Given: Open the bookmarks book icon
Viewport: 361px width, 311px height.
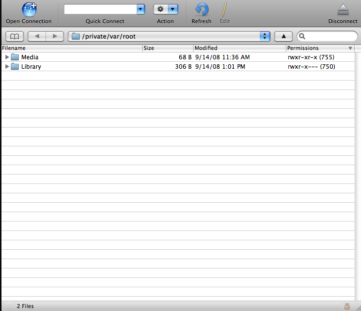Looking at the screenshot, I should pos(14,36).
